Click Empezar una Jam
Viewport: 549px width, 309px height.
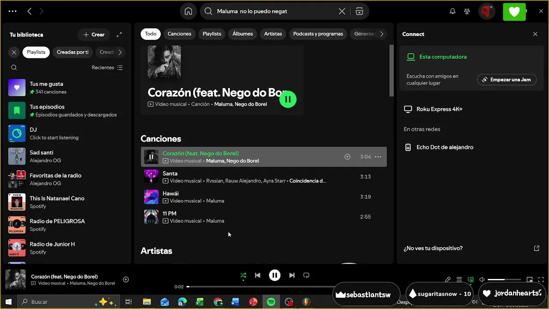(507, 79)
